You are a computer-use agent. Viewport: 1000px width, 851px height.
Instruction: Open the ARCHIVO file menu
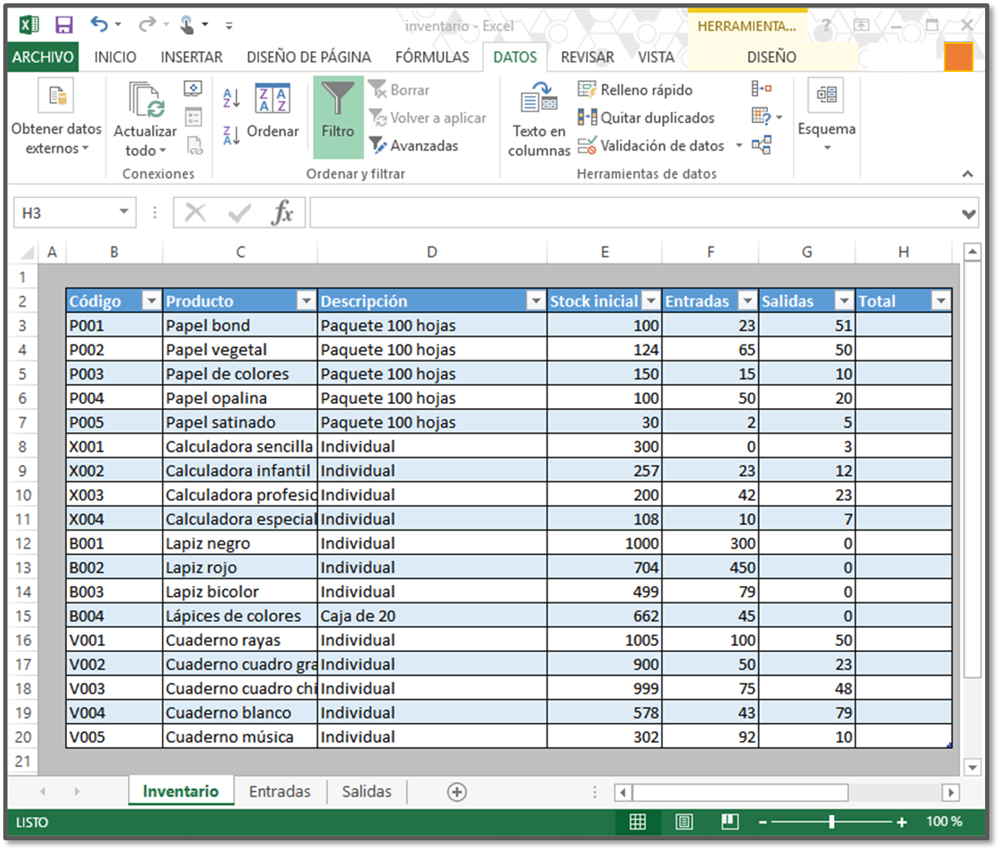click(x=43, y=57)
